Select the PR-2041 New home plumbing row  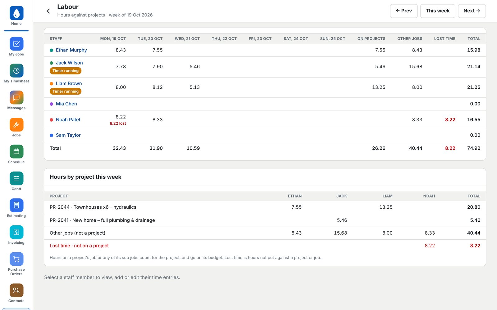265,220
